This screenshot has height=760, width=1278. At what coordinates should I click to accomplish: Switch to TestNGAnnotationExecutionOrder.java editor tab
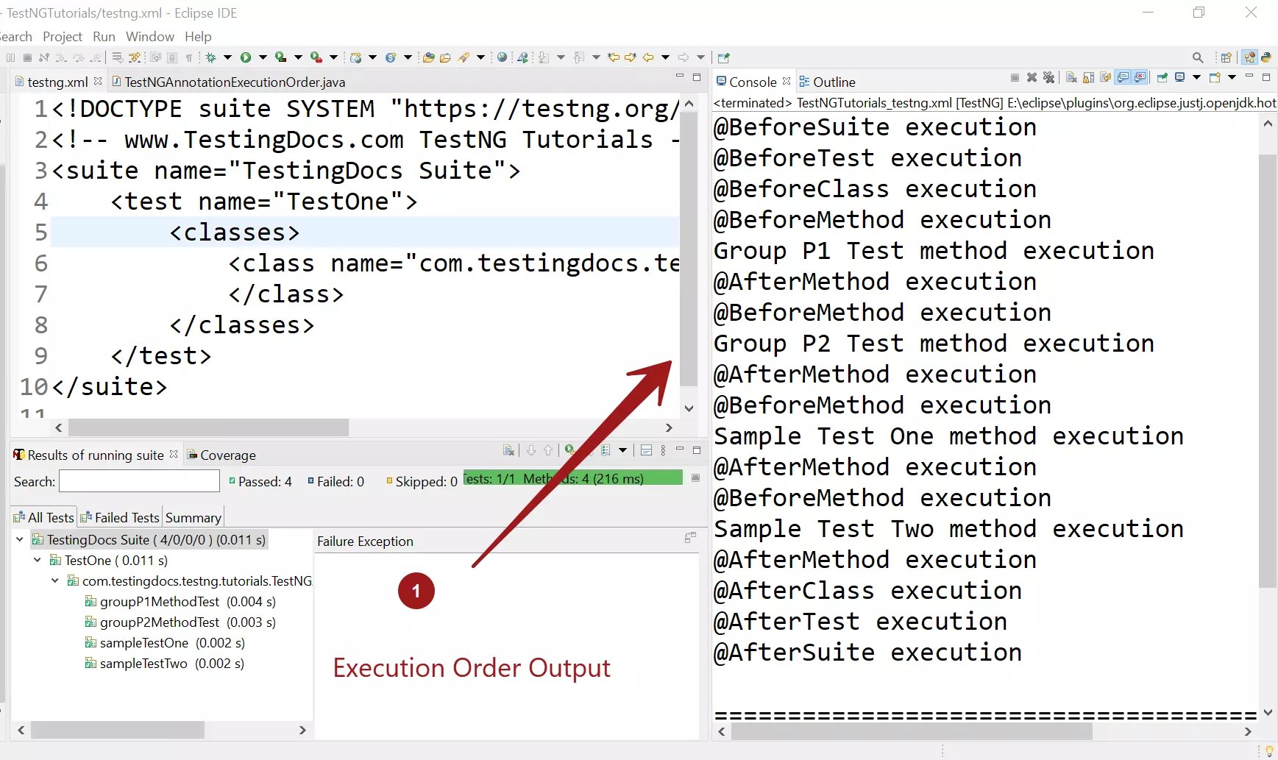pyautogui.click(x=227, y=82)
